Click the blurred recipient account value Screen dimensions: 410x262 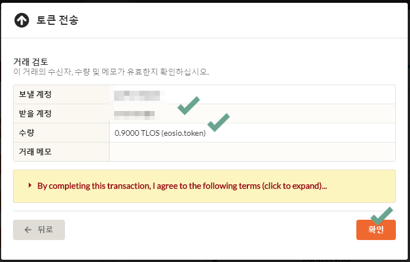pyautogui.click(x=135, y=115)
